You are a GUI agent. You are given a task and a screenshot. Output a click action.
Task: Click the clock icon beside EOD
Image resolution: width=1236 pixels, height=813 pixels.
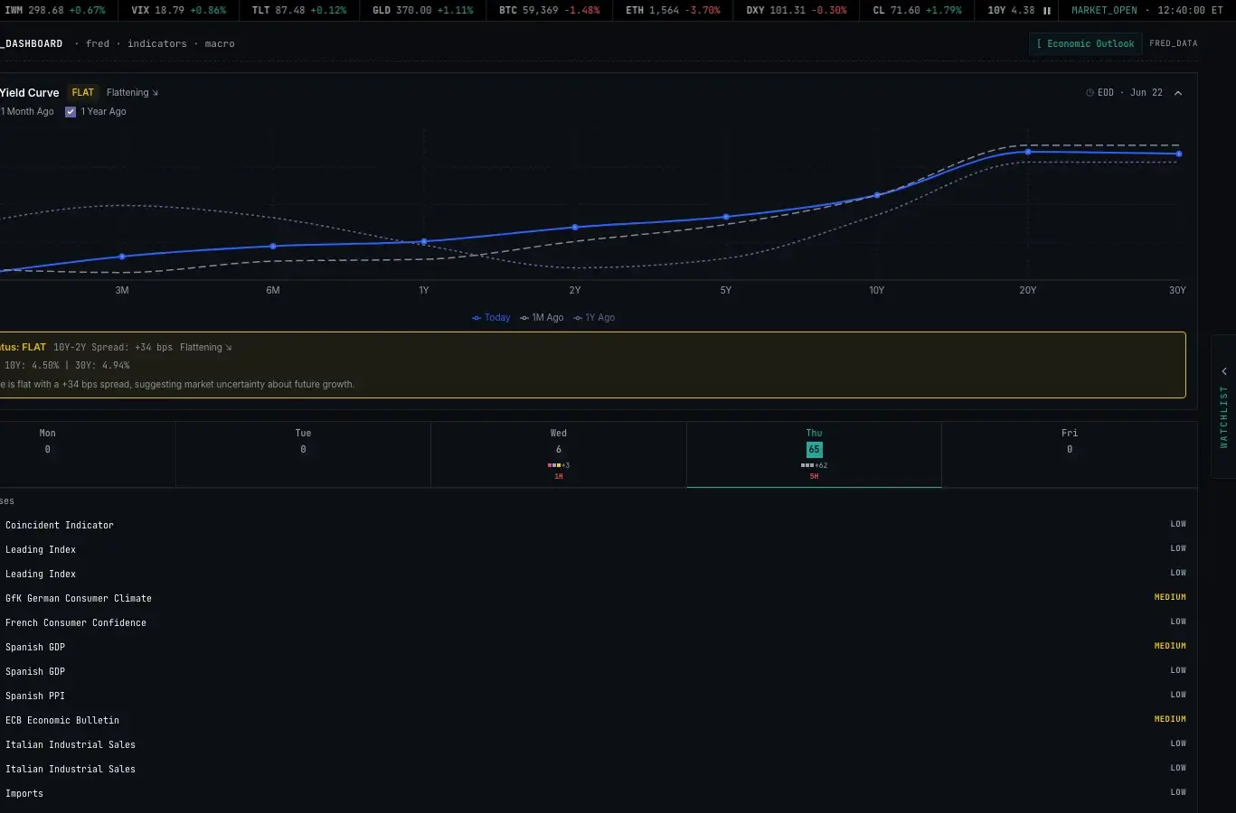[1090, 93]
